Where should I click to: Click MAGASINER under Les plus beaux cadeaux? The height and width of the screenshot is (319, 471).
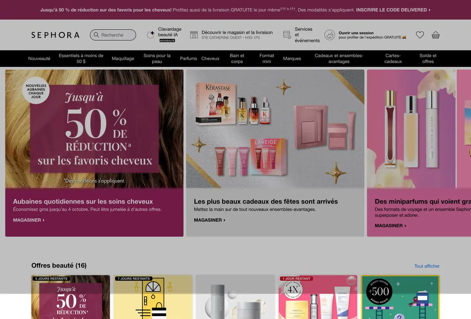(x=209, y=220)
